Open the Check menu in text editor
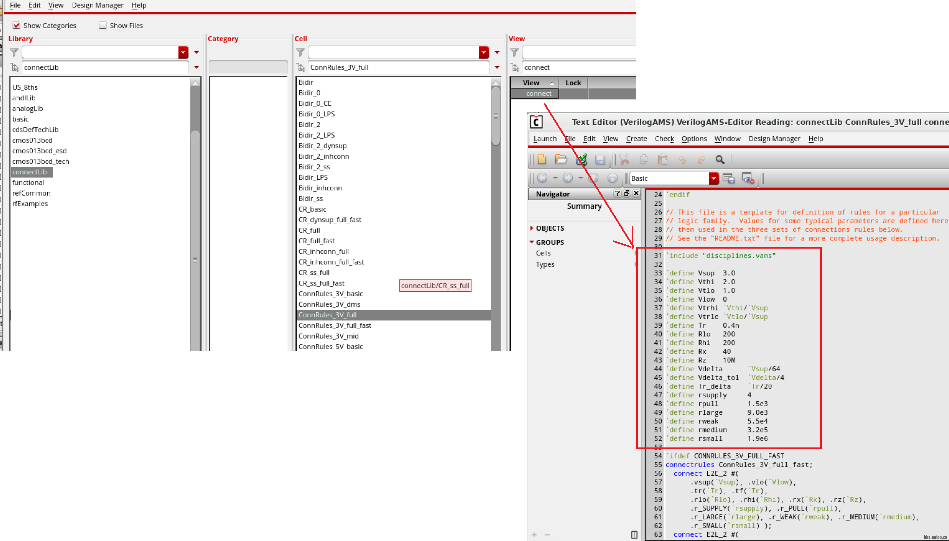The image size is (949, 541). click(664, 139)
